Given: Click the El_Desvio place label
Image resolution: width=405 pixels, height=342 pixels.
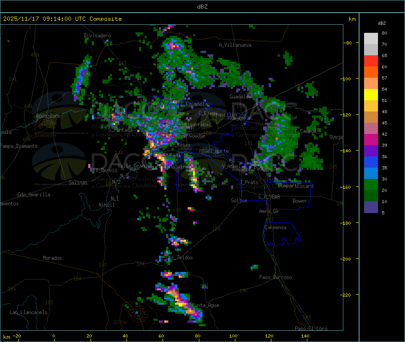Looking at the screenshot, I should tap(105, 170).
